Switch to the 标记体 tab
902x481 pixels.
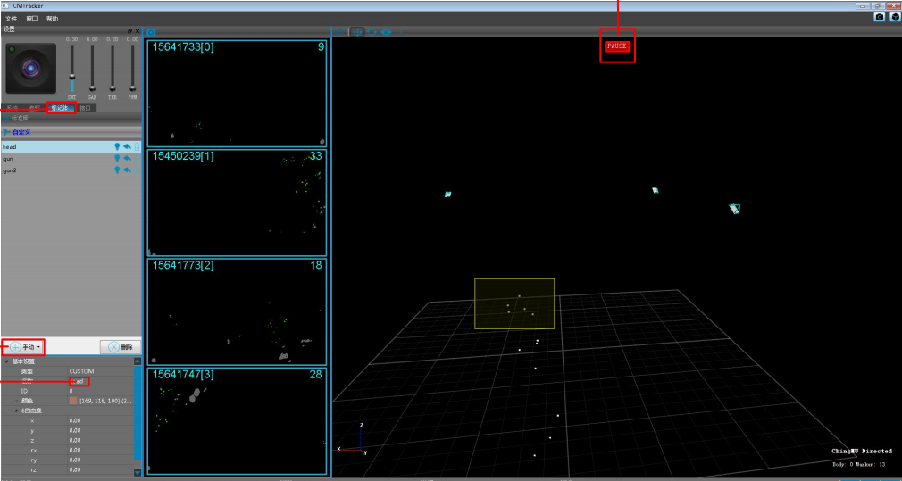pos(60,107)
